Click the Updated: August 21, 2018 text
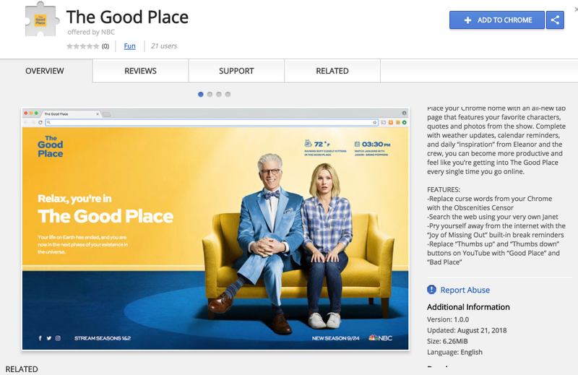 pyautogui.click(x=467, y=330)
